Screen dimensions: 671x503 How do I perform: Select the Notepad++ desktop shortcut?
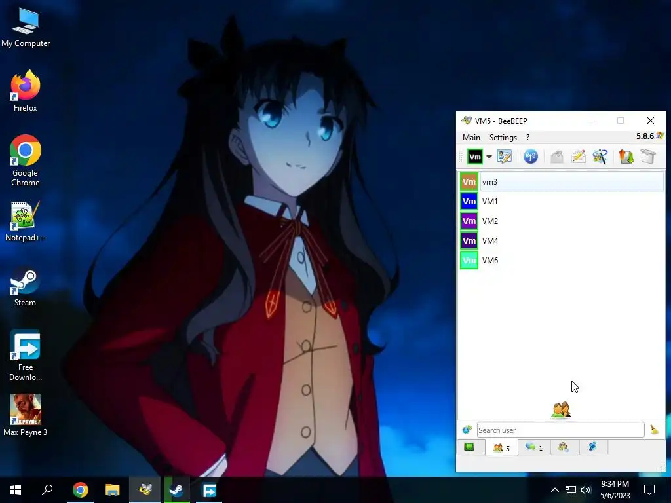click(x=26, y=221)
